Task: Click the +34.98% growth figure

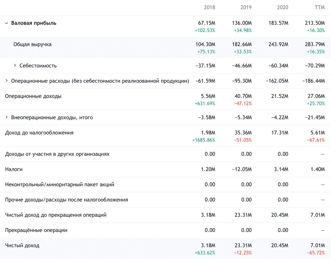Action: (x=243, y=30)
